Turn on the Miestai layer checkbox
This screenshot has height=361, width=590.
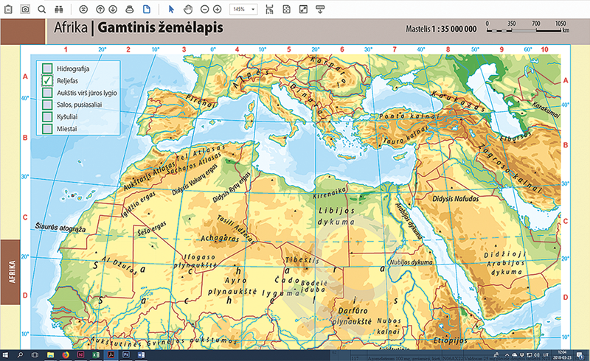[x=47, y=129]
